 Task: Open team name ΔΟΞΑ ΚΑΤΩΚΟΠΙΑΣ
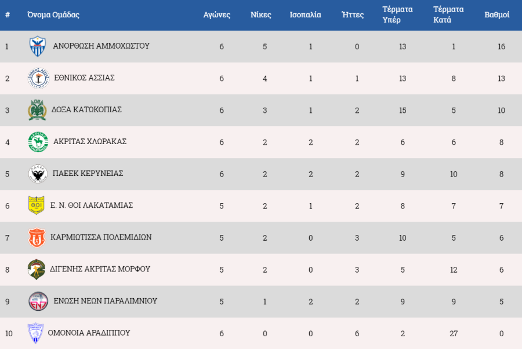tap(86, 109)
